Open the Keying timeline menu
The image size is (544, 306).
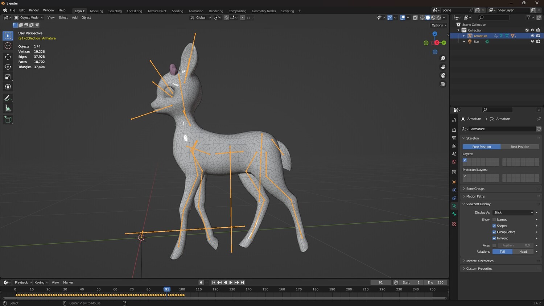[x=41, y=282]
